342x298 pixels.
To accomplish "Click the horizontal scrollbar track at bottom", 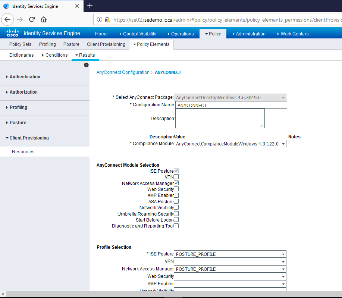I will click(174, 294).
